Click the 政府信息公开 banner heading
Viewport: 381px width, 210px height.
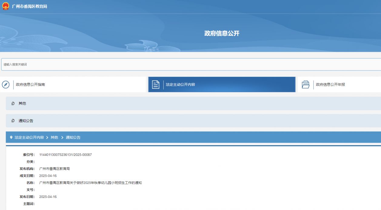[222, 33]
